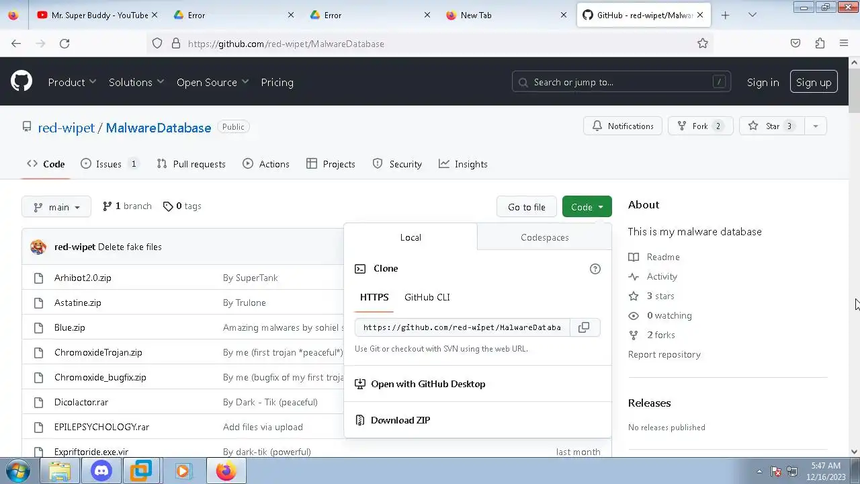
Task: Open the Issues tab
Action: (x=110, y=164)
